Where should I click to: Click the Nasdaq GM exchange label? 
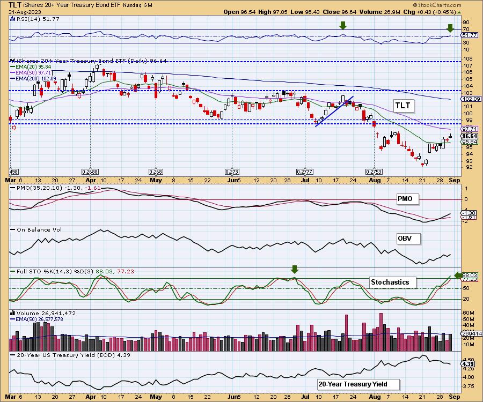[137, 5]
